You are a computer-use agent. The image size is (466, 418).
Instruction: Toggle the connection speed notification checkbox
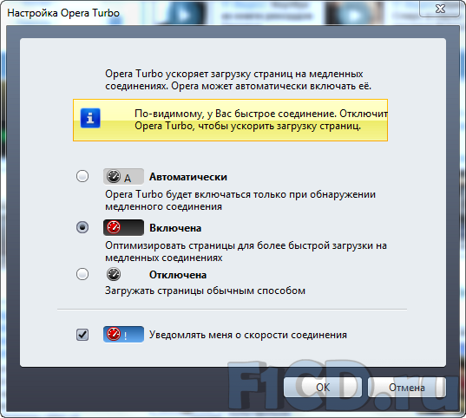82,335
